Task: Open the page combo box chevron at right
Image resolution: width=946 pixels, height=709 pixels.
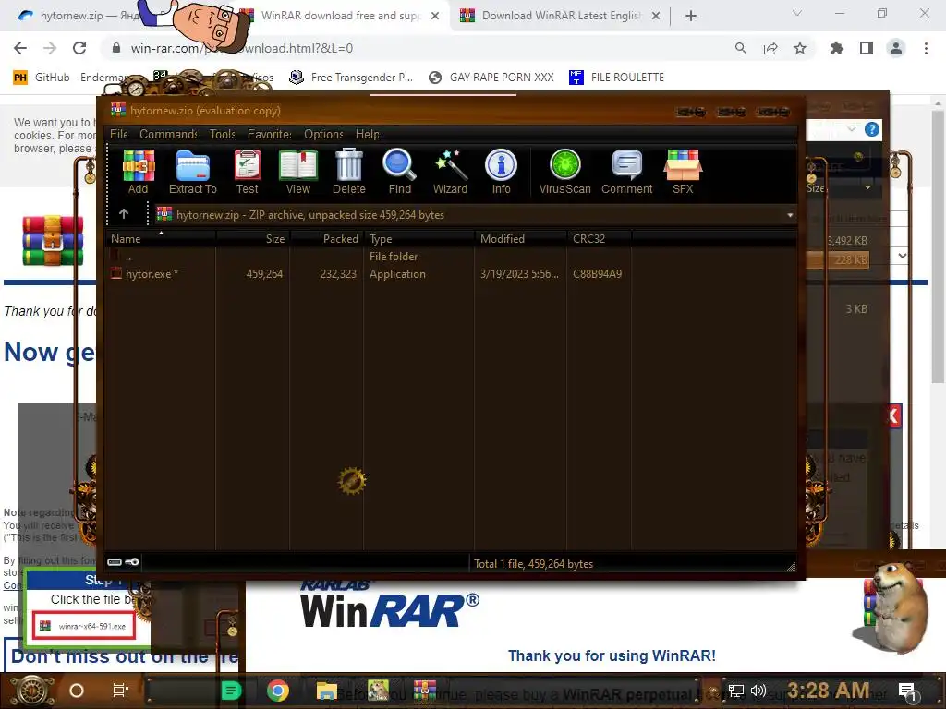Action: point(902,256)
